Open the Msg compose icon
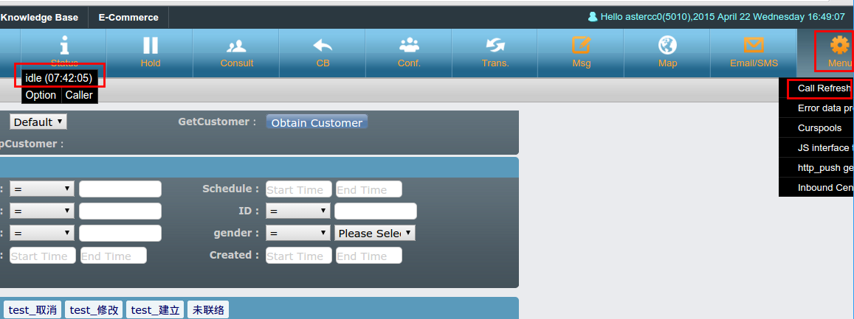854x319 pixels. (582, 46)
